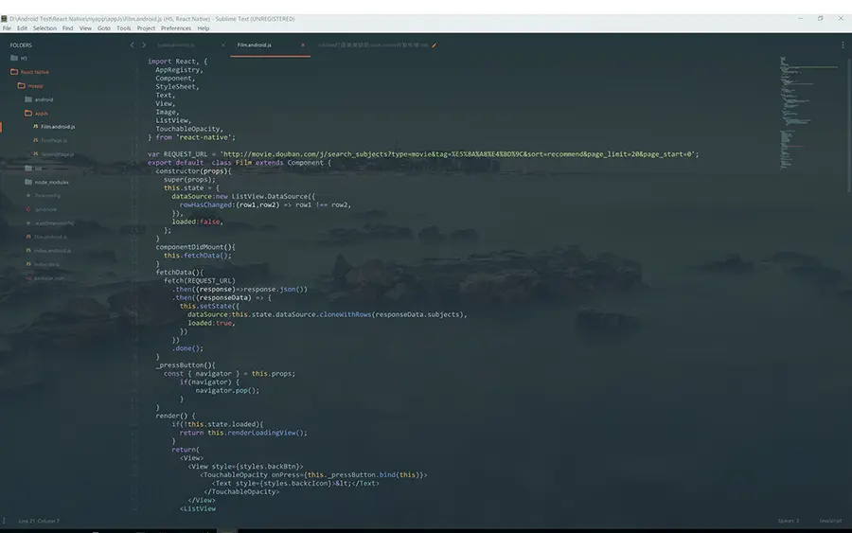
Task: Open the Selection menu
Action: click(x=44, y=28)
